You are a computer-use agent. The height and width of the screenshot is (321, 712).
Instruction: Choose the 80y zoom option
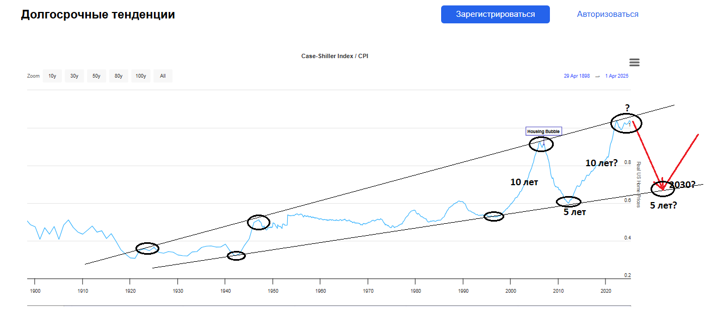pyautogui.click(x=119, y=76)
